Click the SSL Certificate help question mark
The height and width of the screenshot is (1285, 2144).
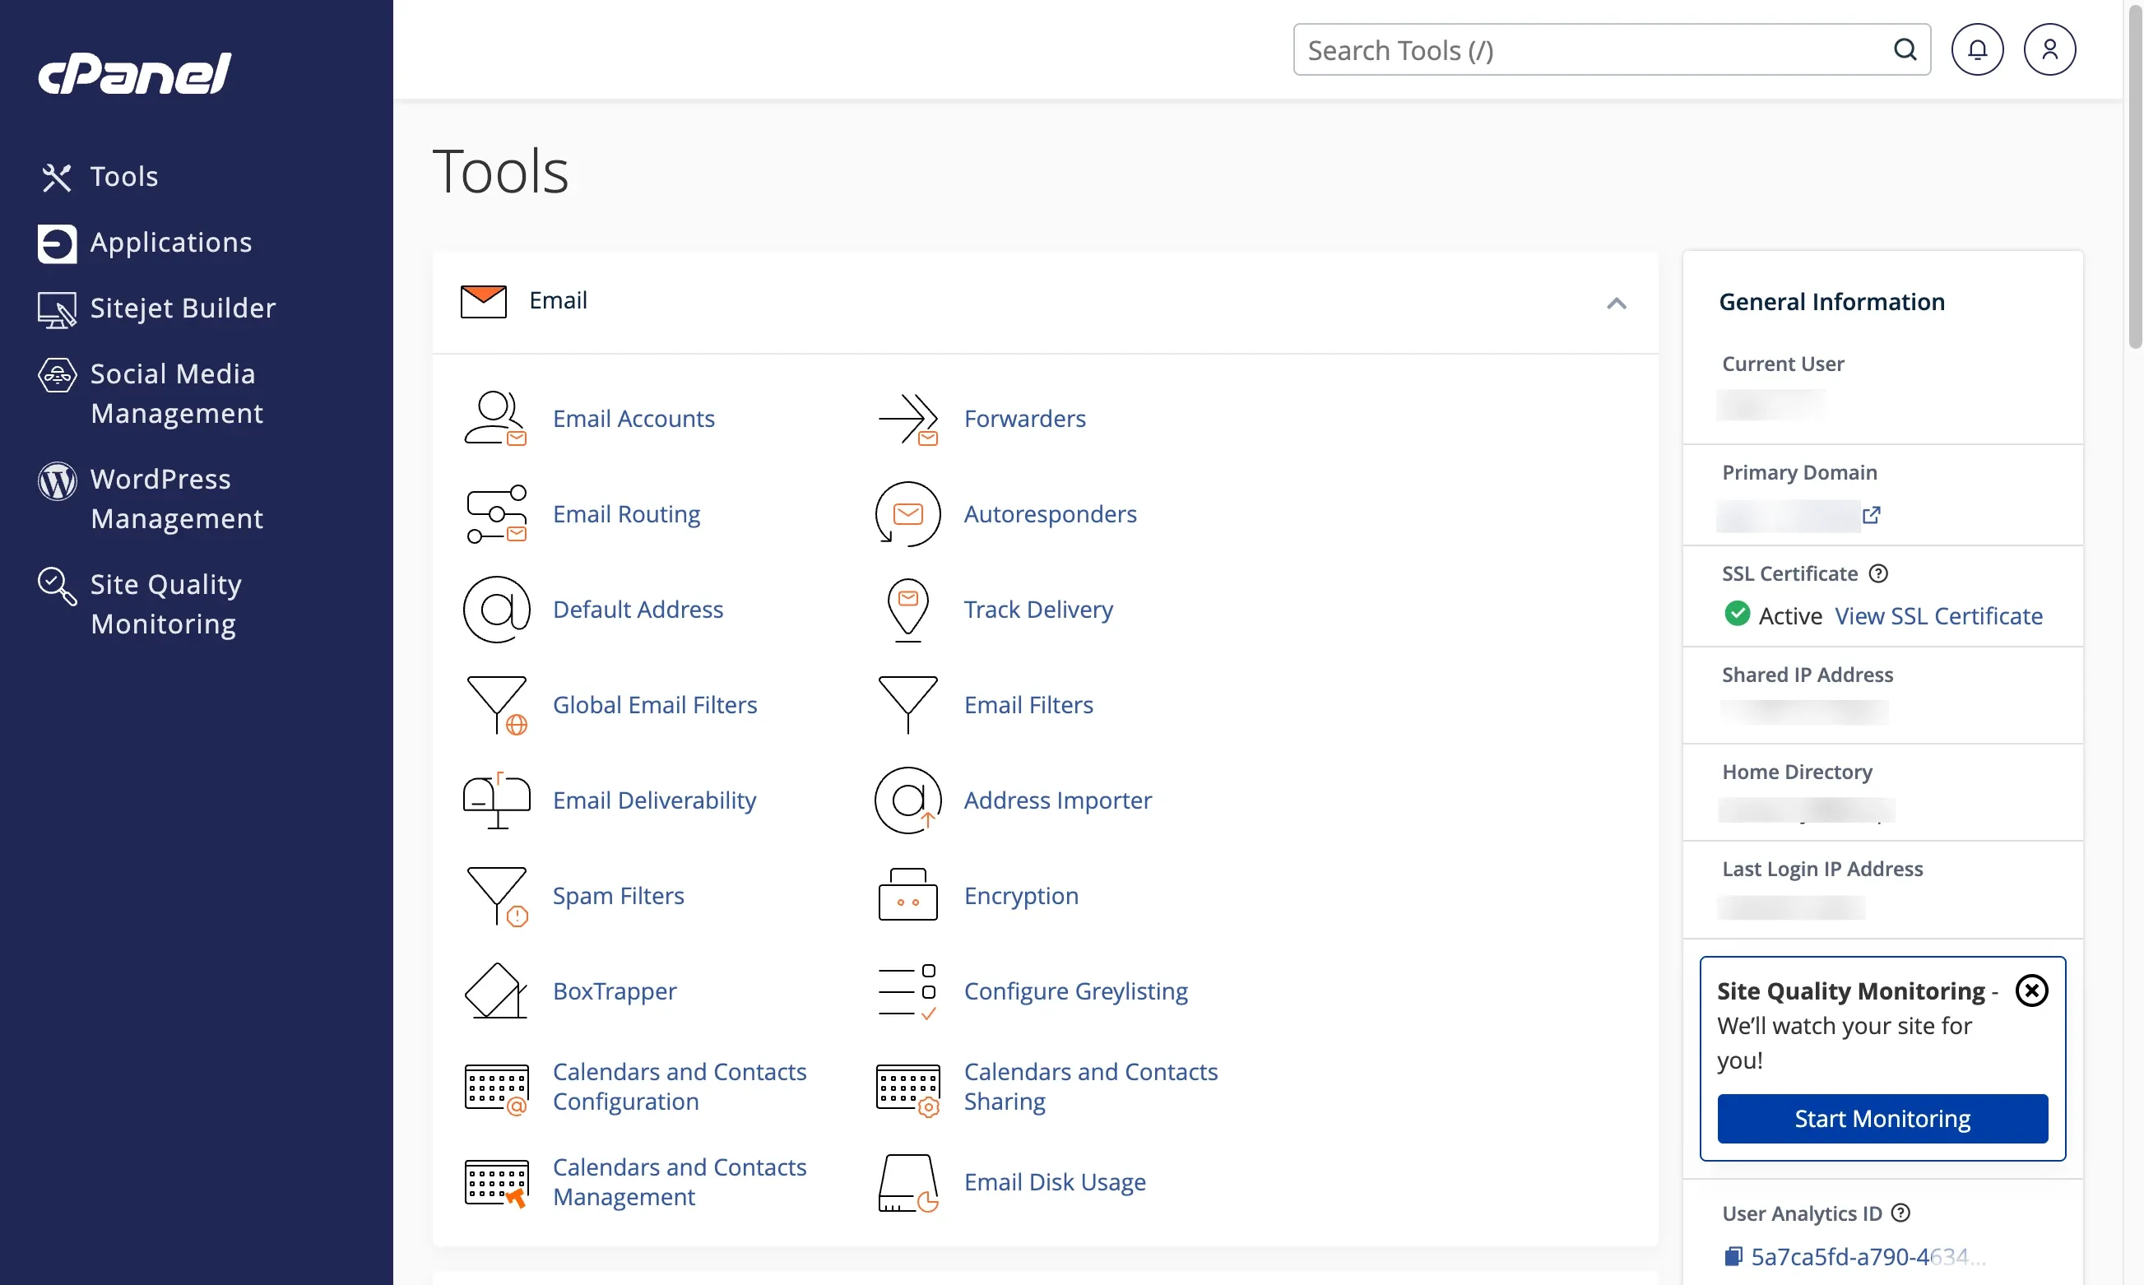click(x=1878, y=573)
